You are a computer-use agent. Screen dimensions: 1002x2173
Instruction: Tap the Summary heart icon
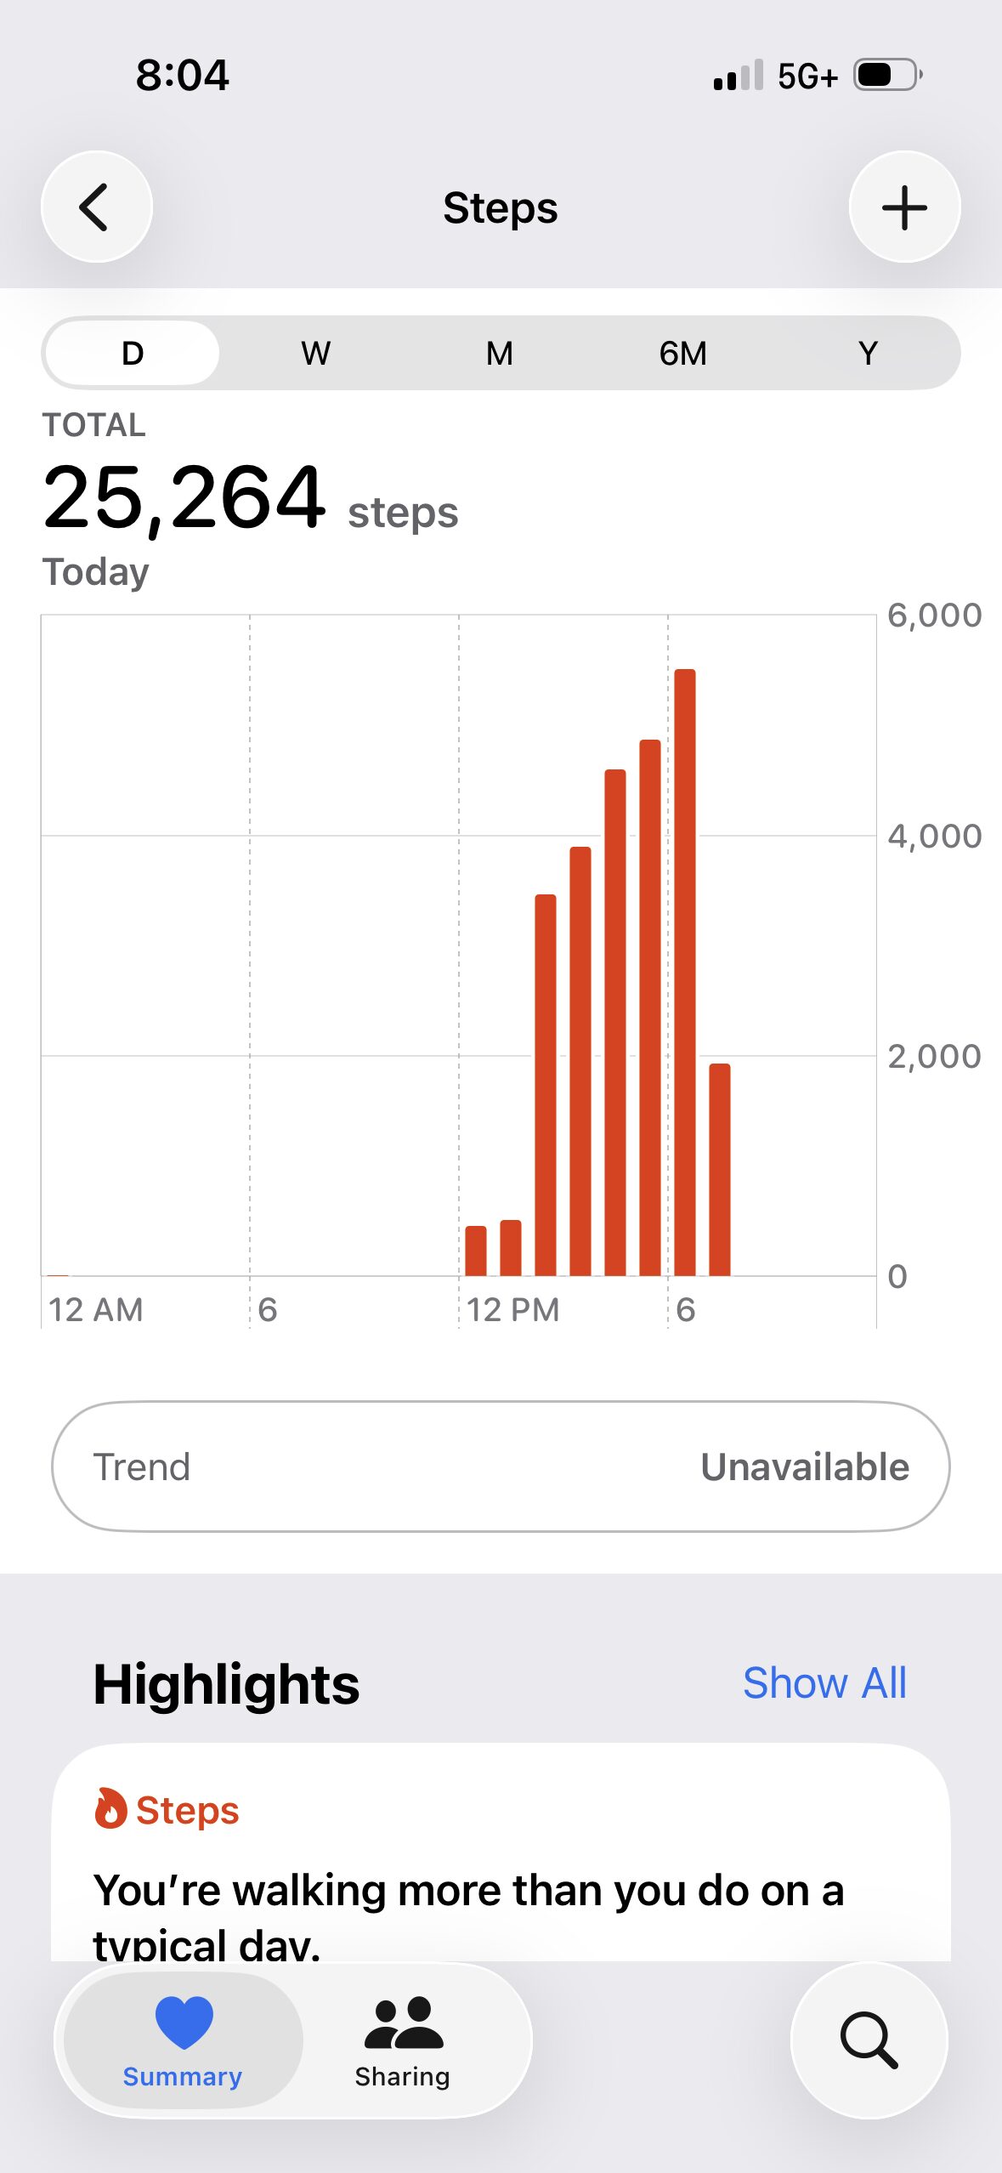tap(184, 2022)
